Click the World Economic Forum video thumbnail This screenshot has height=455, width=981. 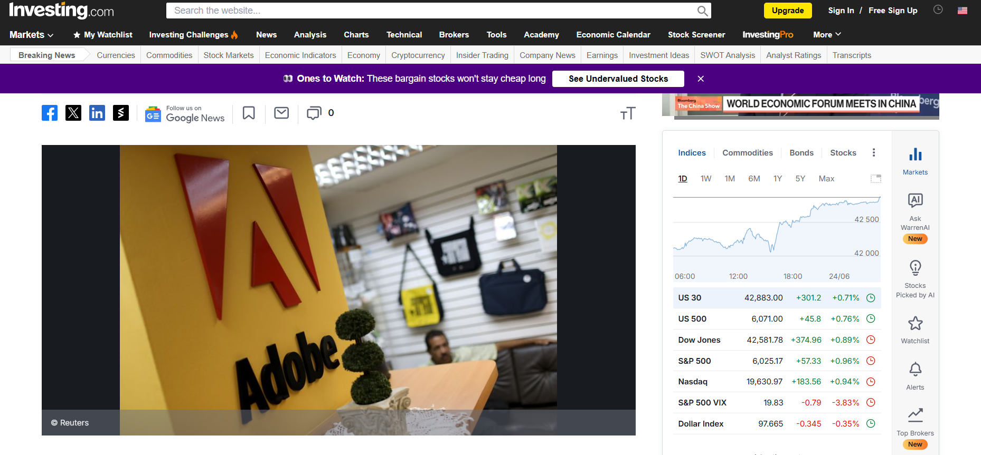(x=800, y=106)
